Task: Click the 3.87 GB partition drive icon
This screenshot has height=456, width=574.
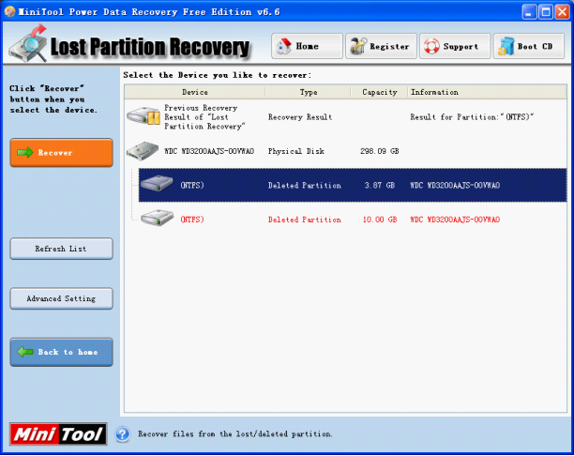Action: (157, 184)
